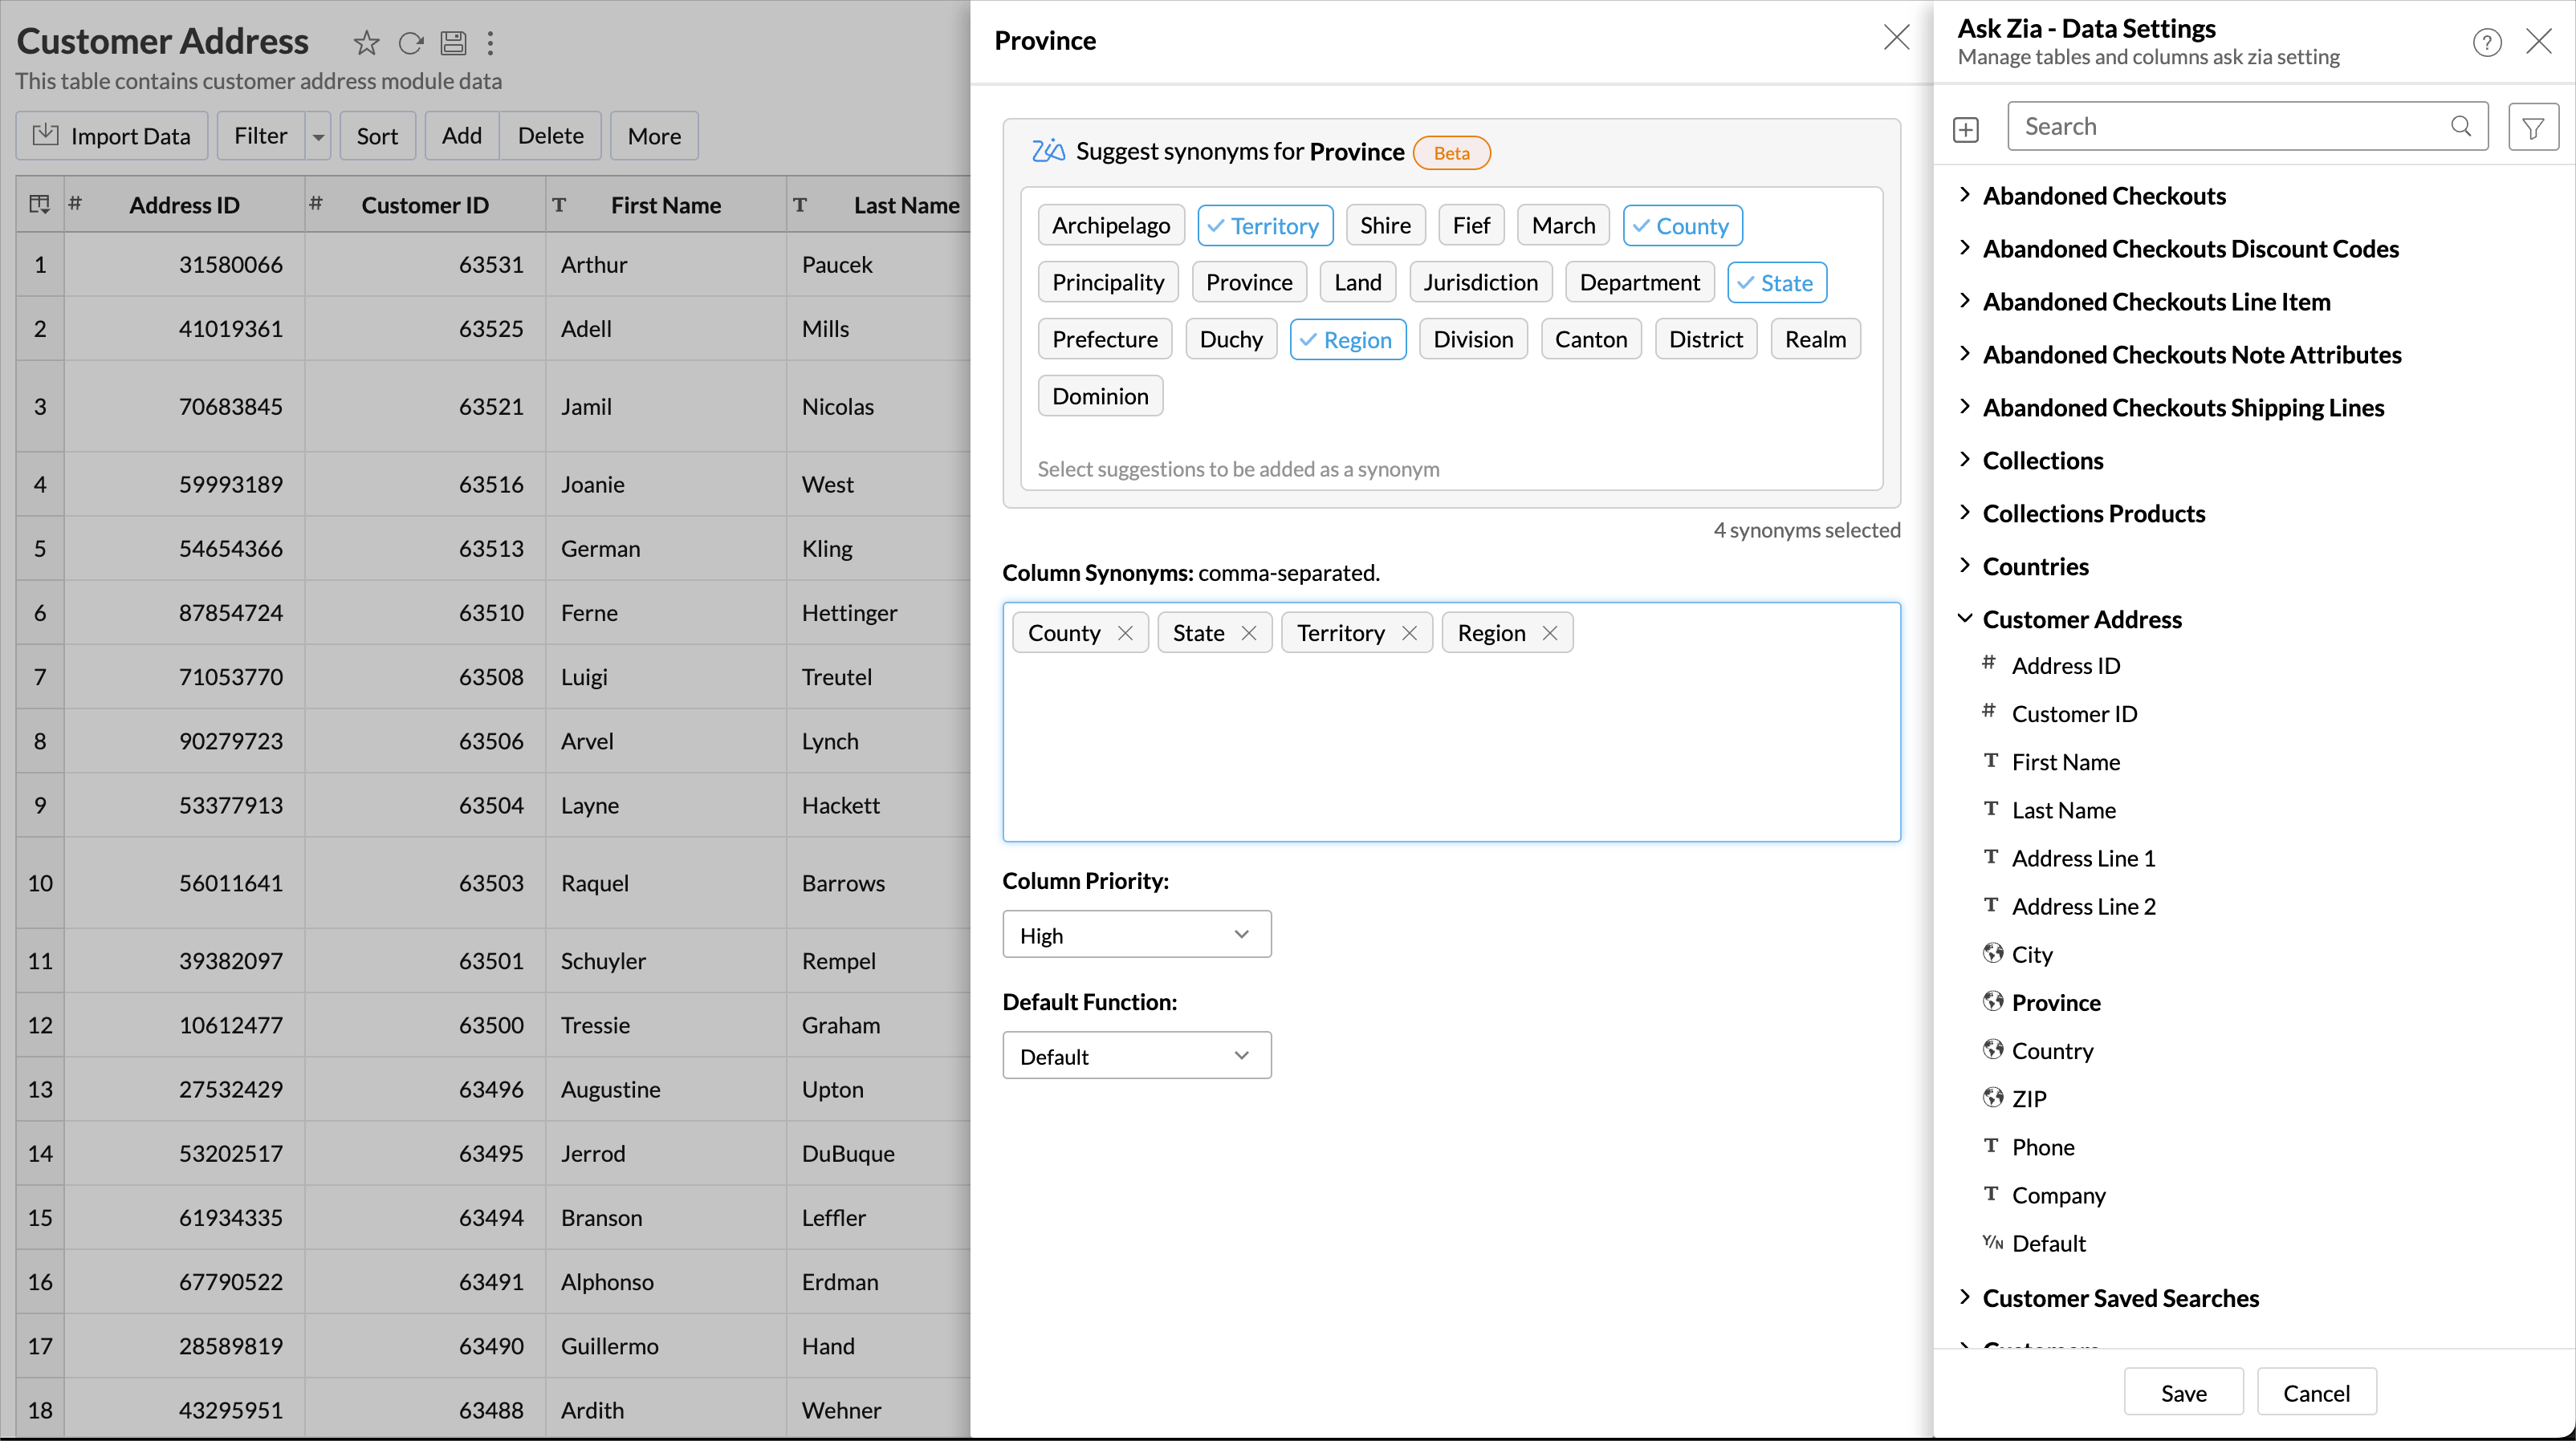The height and width of the screenshot is (1441, 2576).
Task: Click the help question mark icon
Action: (2486, 42)
